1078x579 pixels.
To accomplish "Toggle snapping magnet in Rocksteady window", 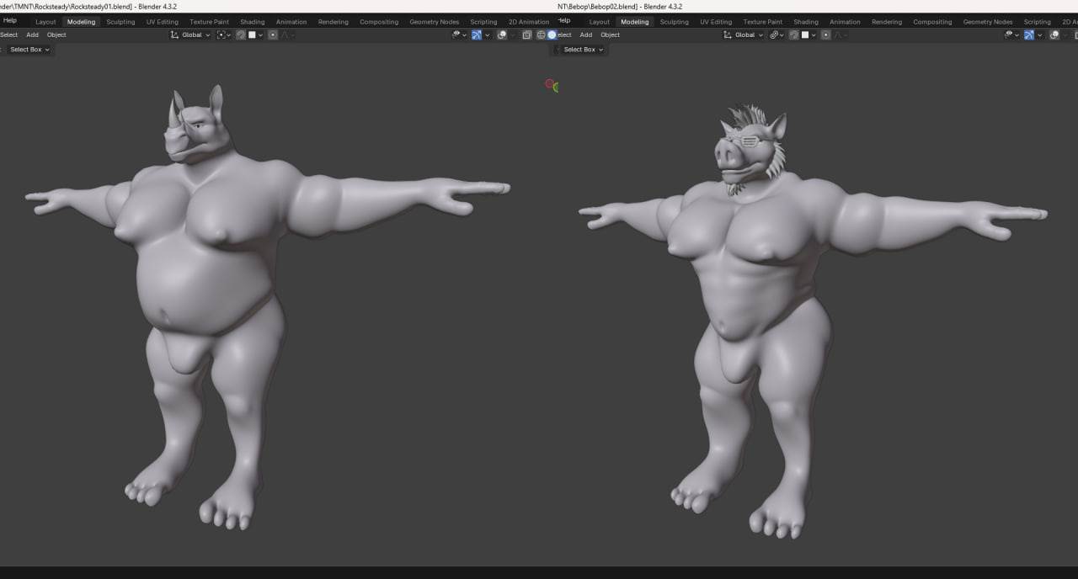I will 240,35.
